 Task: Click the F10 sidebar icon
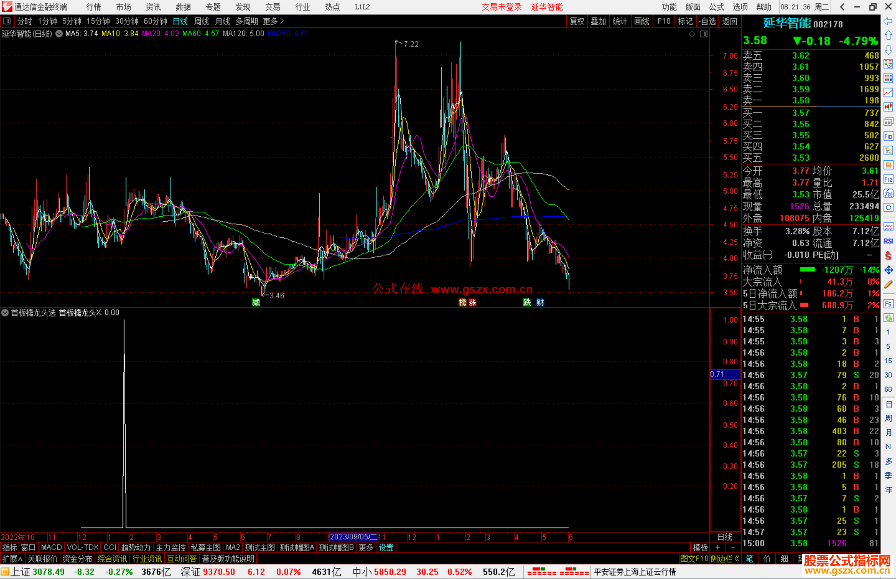888,136
